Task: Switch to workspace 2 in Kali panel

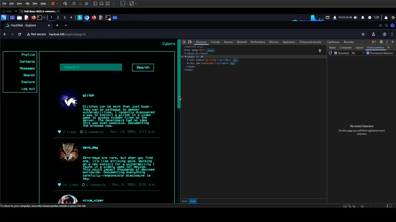Action: 58,18
